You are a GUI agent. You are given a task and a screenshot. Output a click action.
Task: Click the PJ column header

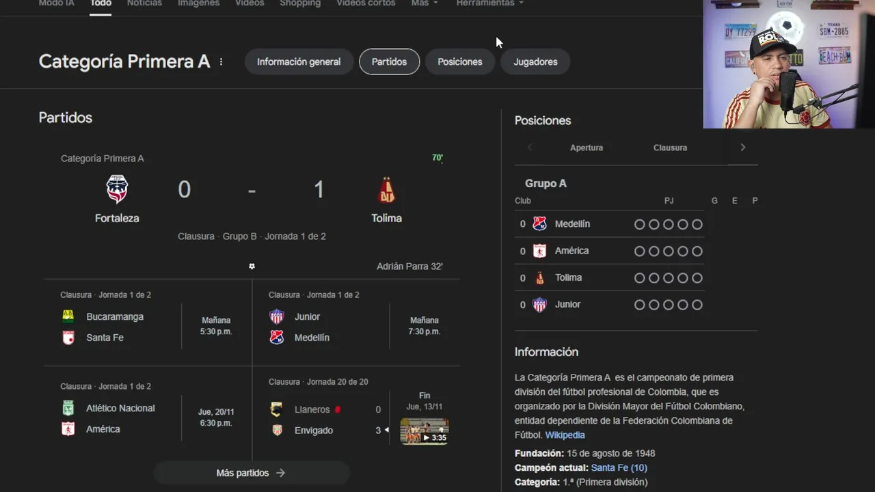coord(669,201)
